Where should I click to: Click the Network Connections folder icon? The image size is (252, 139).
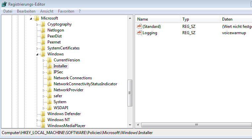[49, 78]
